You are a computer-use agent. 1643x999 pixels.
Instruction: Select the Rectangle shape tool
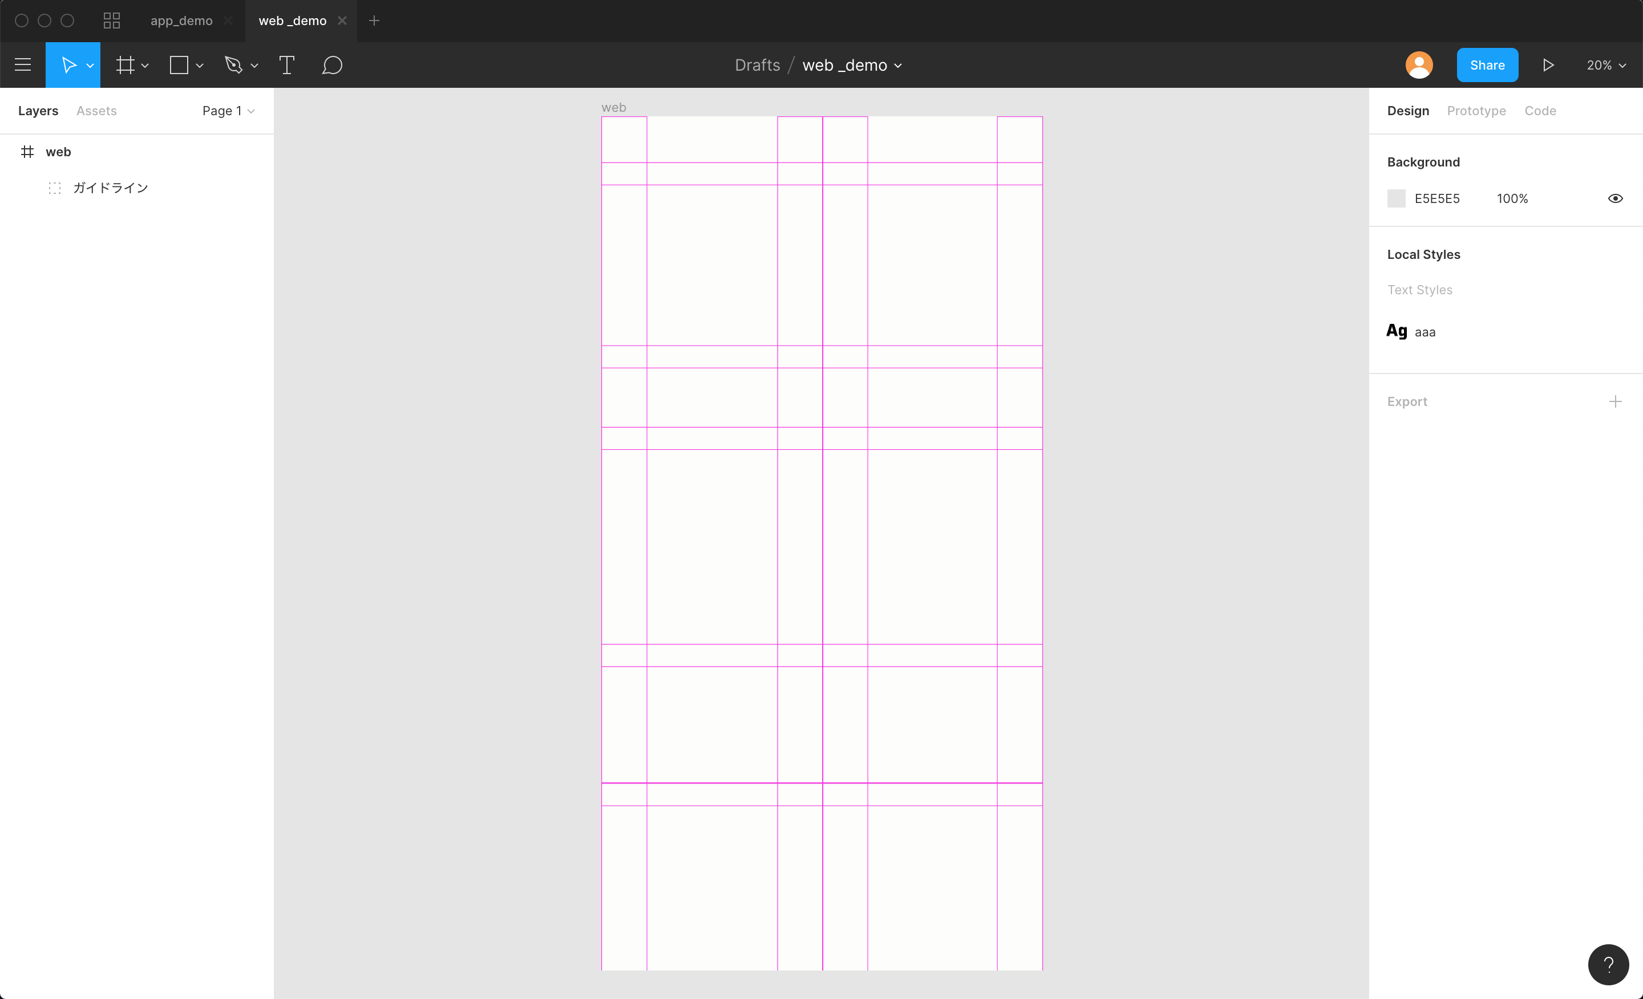coord(179,64)
